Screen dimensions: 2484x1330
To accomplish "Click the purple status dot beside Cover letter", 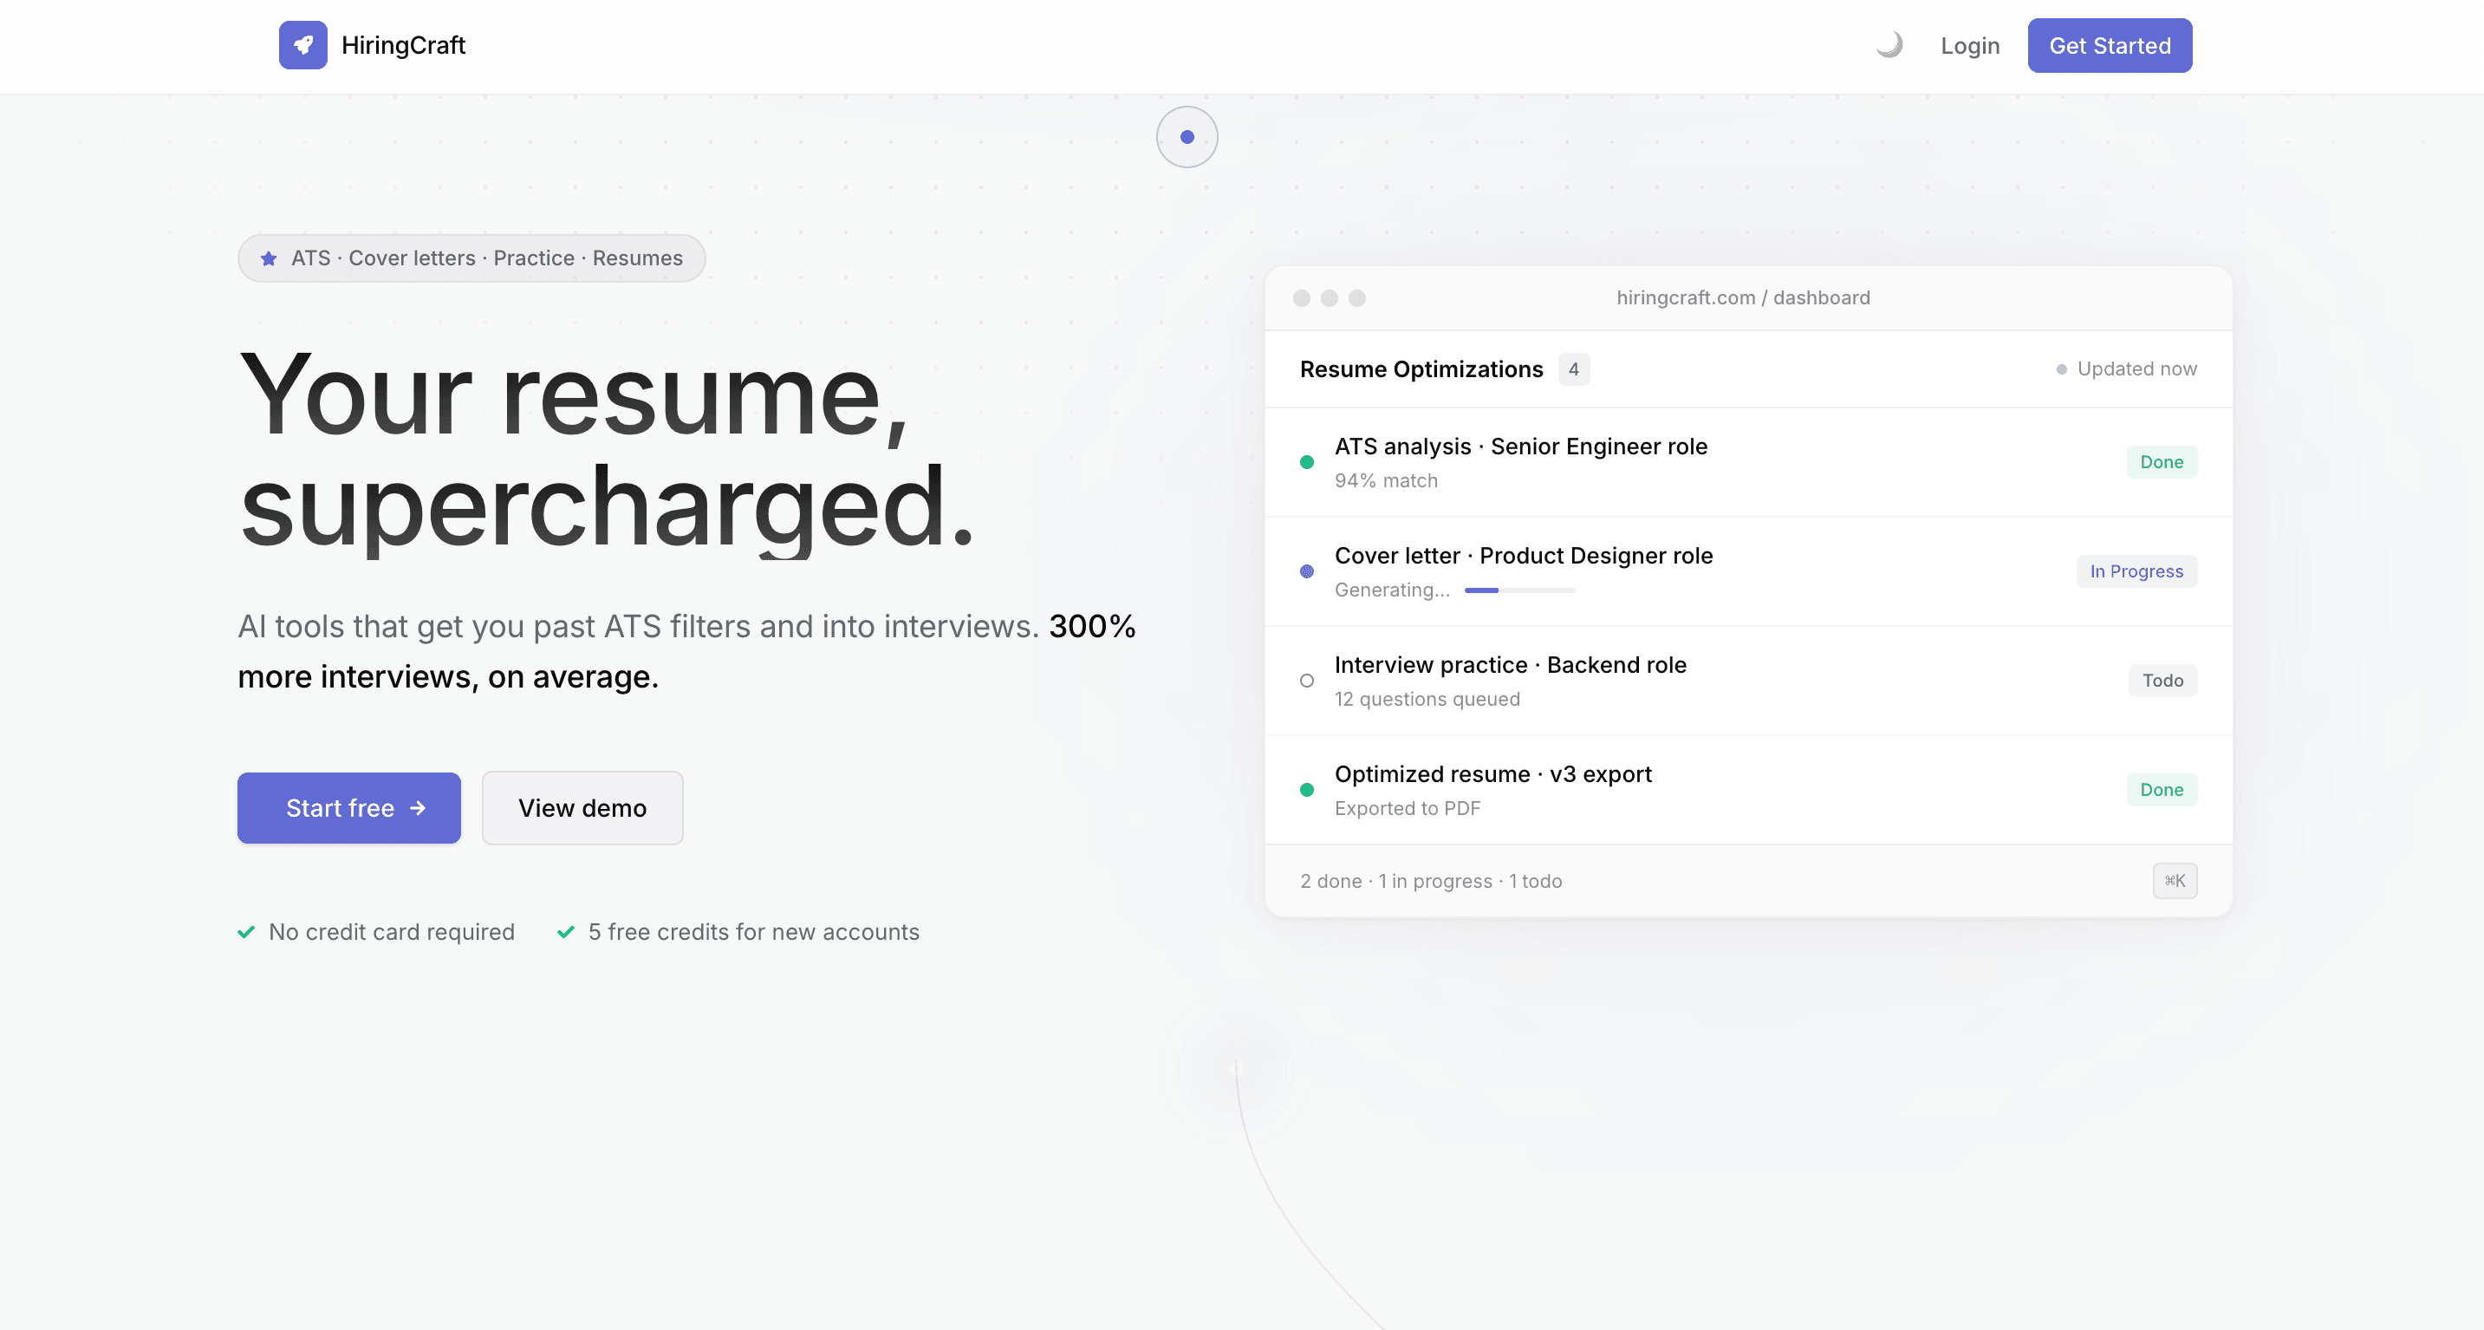I will click(1307, 571).
